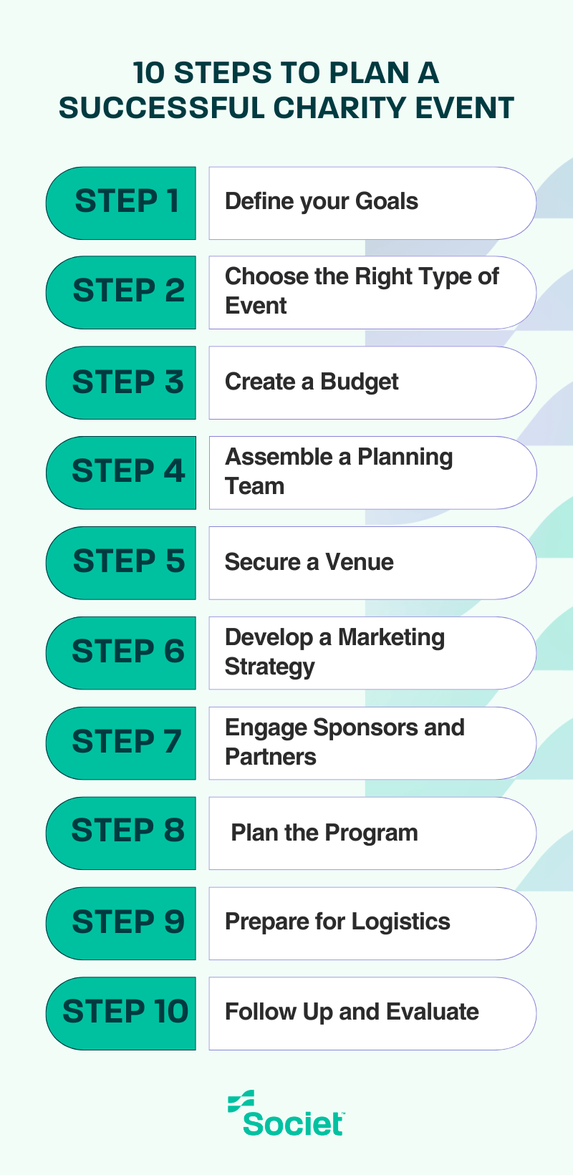Select the Create a Budget box

(x=372, y=382)
